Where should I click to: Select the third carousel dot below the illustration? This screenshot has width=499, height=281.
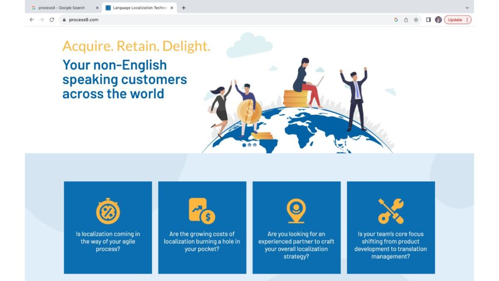(x=255, y=145)
